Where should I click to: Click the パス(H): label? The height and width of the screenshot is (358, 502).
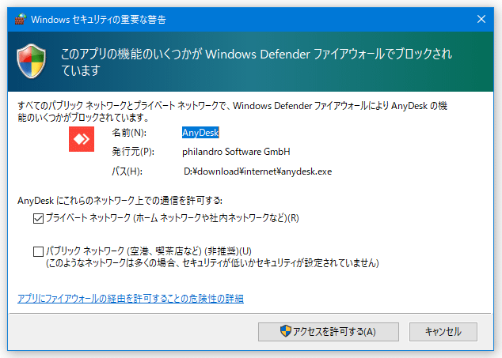(127, 171)
